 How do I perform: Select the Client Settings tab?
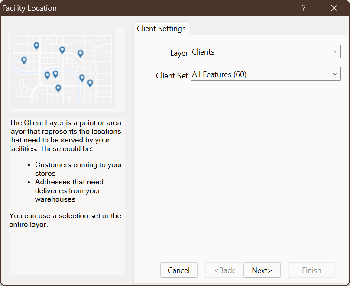tap(161, 29)
